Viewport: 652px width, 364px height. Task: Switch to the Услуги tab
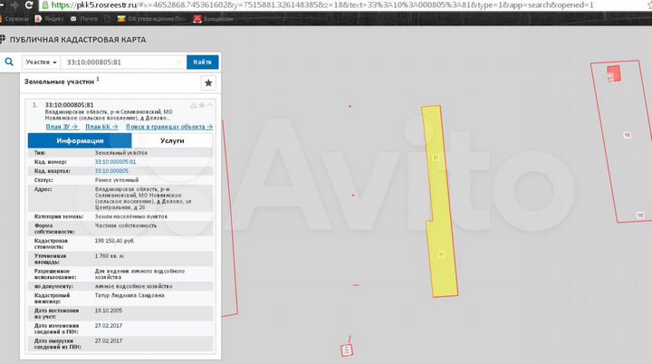point(172,141)
